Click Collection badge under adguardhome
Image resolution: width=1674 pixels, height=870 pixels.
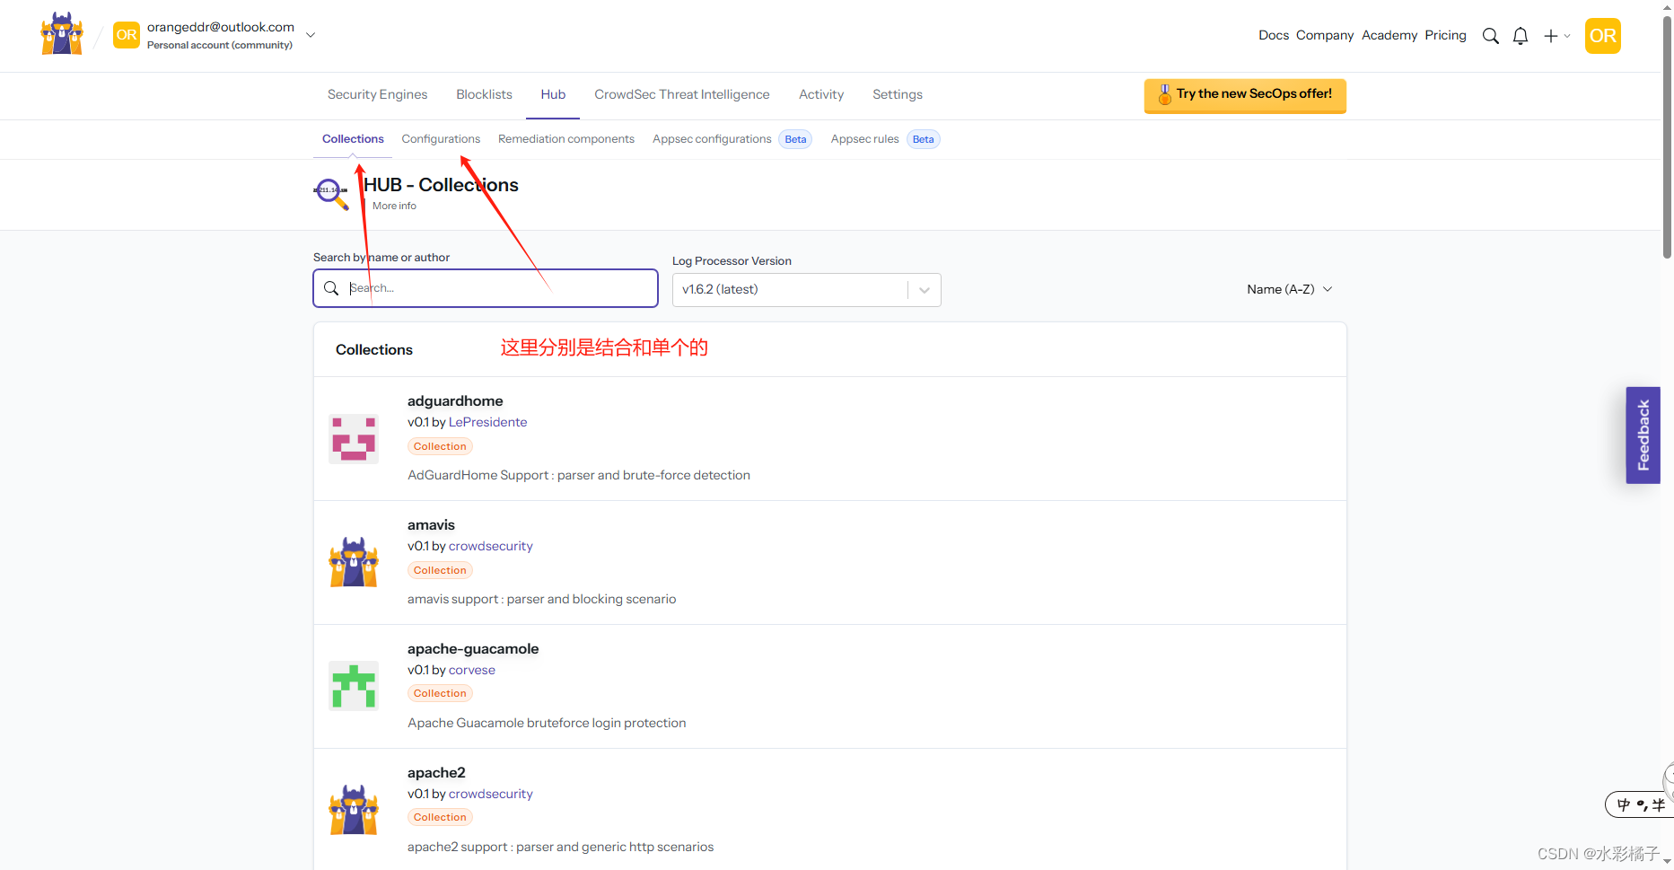[x=440, y=446]
